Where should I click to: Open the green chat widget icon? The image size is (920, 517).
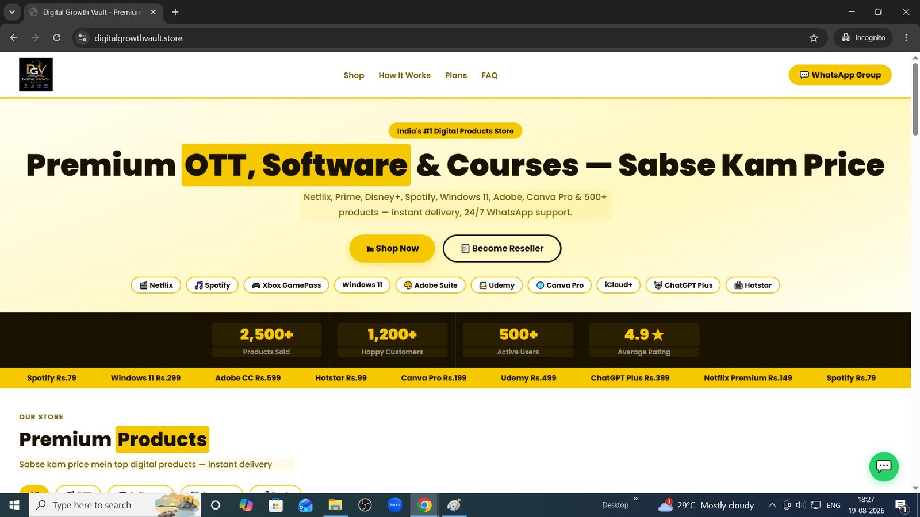coord(884,466)
